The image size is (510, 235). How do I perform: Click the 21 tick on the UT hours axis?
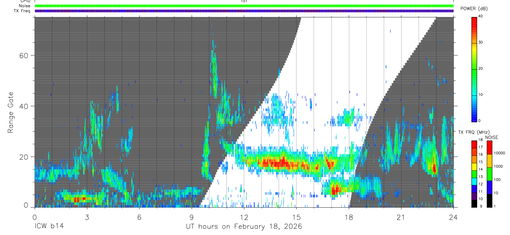pyautogui.click(x=401, y=217)
